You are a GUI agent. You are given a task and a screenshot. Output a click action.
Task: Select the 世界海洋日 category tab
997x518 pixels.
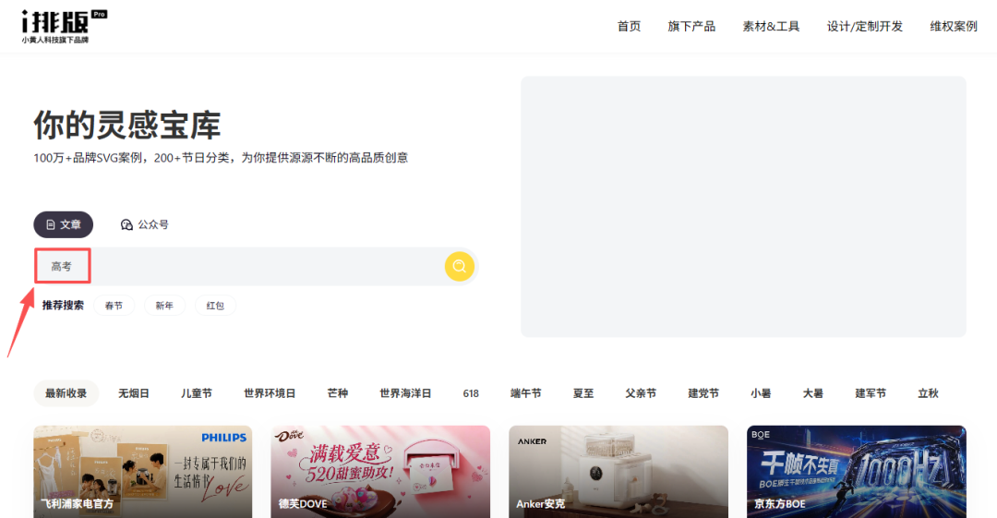[405, 393]
